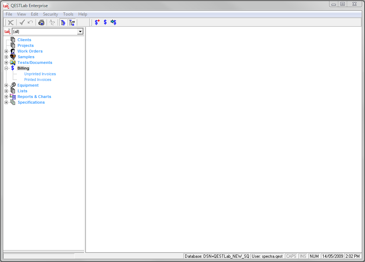Open the (all) laboratory dropdown

[x=80, y=32]
